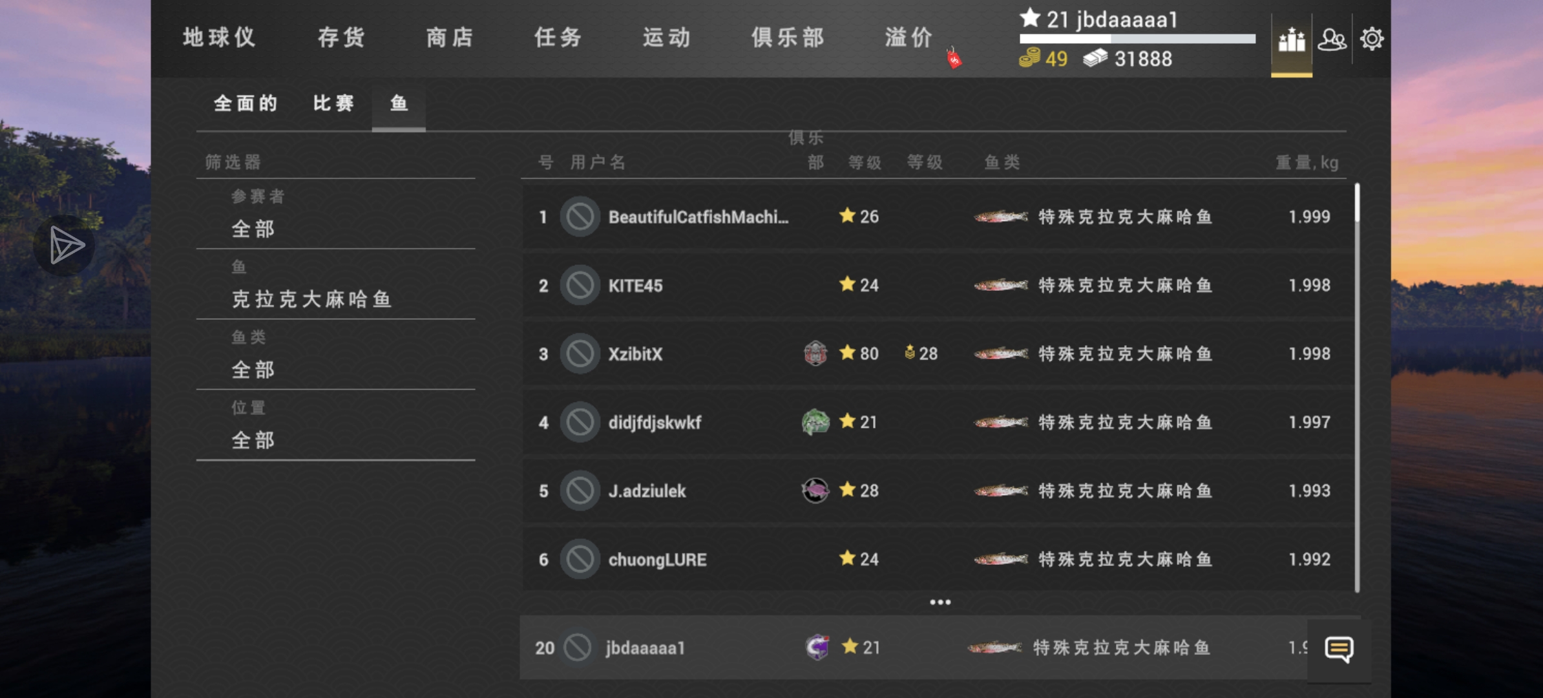Open the leaderboard podium icon
Image resolution: width=1543 pixels, height=698 pixels.
1291,40
